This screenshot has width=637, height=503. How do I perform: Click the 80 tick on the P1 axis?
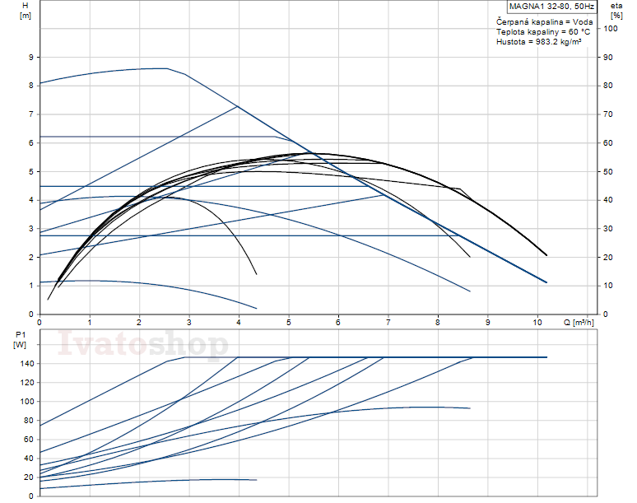pyautogui.click(x=28, y=420)
